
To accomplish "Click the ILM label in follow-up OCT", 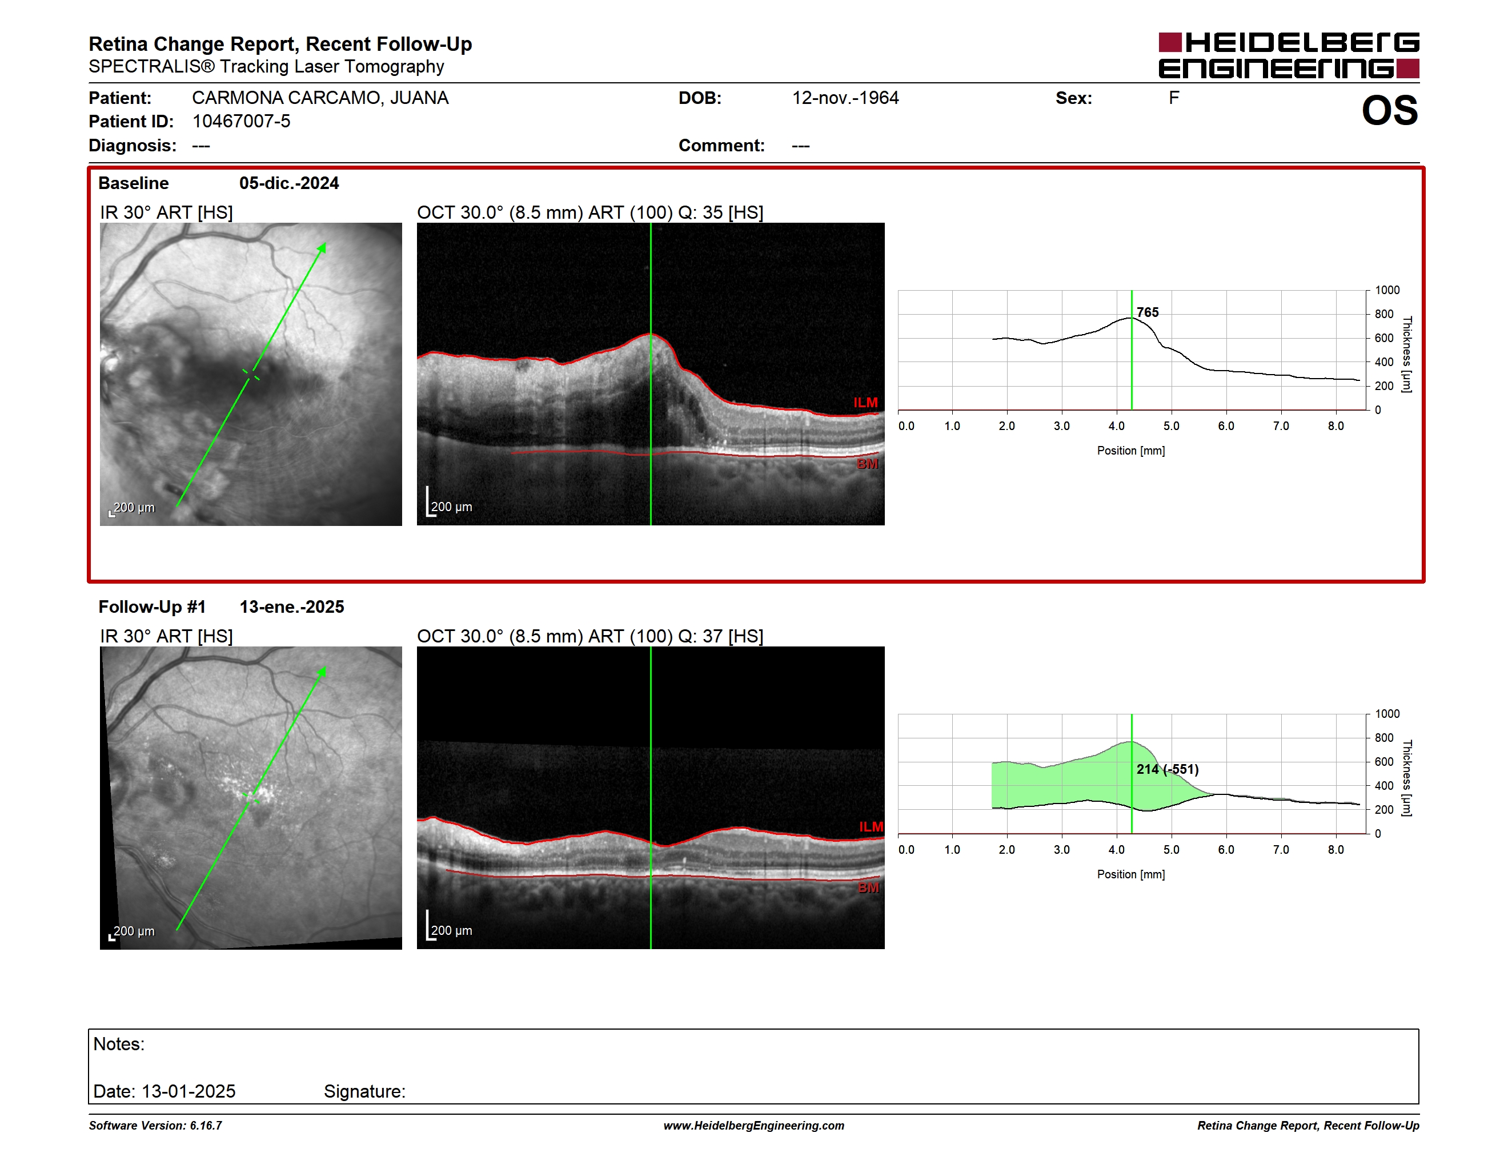I will [x=871, y=827].
